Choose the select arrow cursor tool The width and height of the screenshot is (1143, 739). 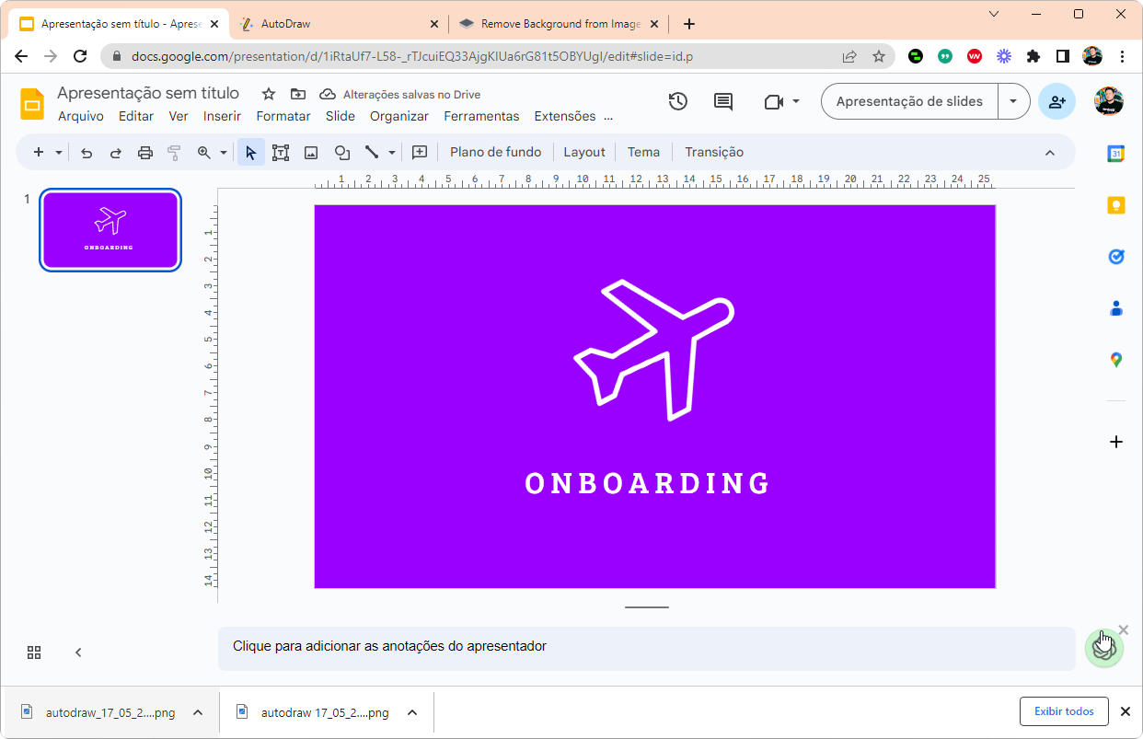pyautogui.click(x=251, y=153)
